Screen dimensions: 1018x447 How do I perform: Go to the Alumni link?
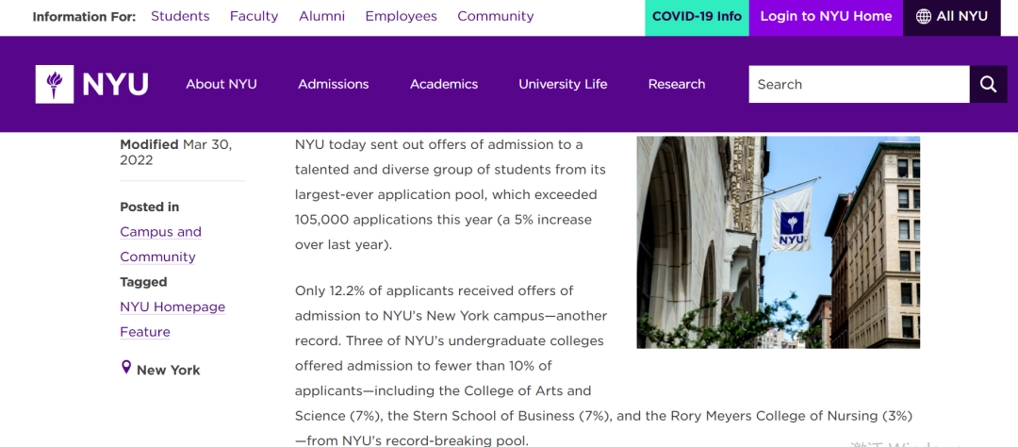(322, 16)
